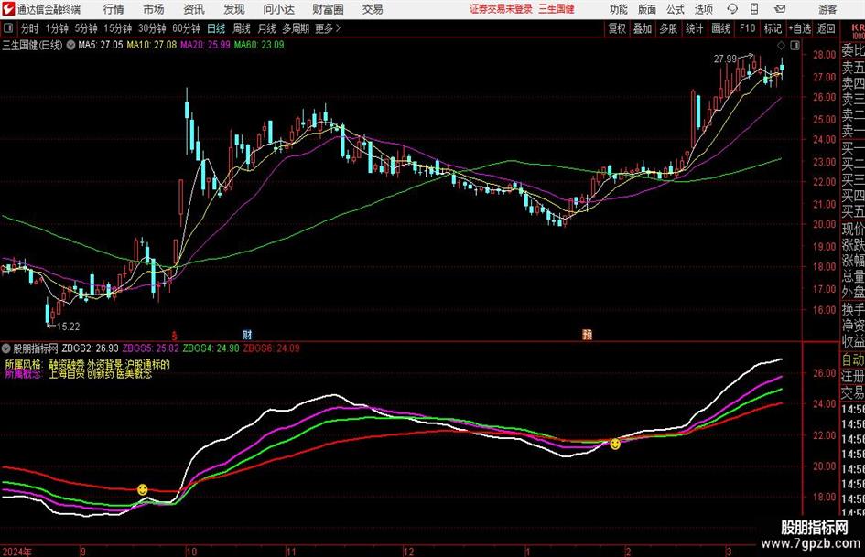Screen dimensions: 865x557
Task: Switch to 分时 chart tab
Action: tap(30, 28)
